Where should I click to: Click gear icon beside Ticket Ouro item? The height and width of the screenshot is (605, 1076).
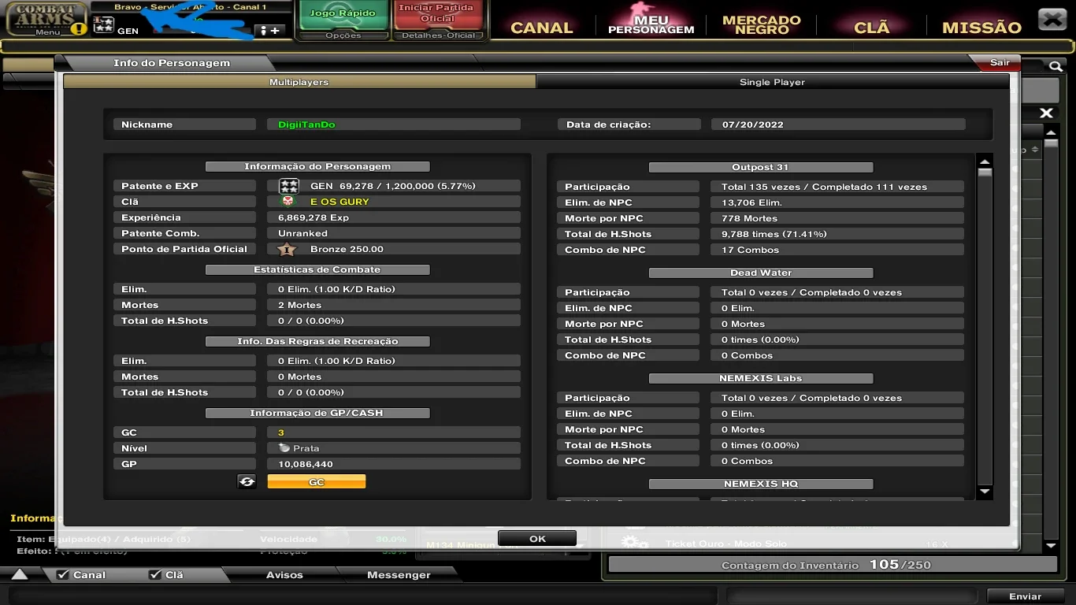634,542
